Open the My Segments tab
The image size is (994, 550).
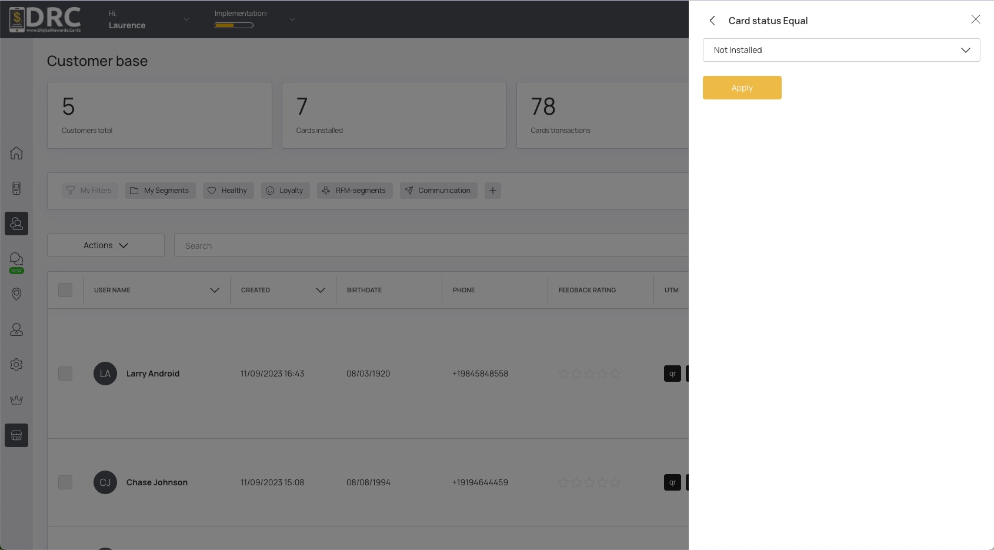pos(160,191)
